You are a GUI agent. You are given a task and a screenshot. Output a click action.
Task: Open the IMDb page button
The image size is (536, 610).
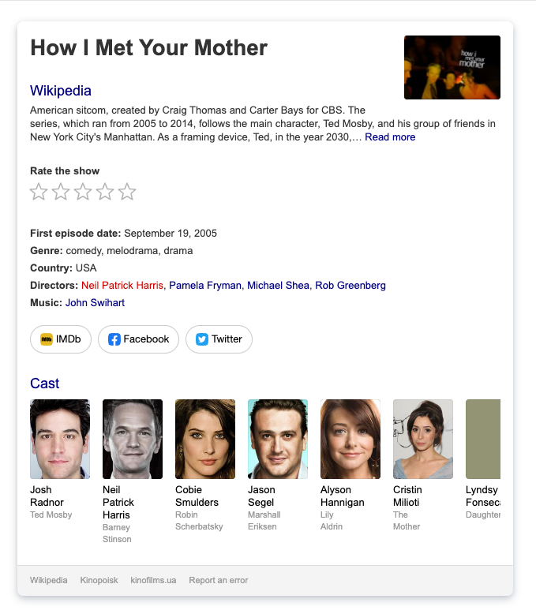[61, 339]
